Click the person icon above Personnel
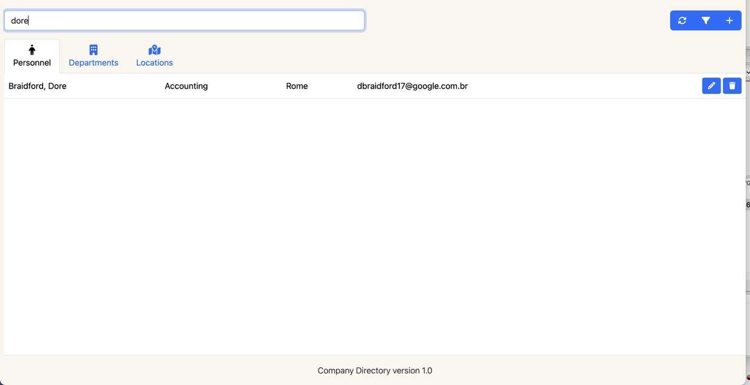Image resolution: width=750 pixels, height=385 pixels. (x=32, y=50)
